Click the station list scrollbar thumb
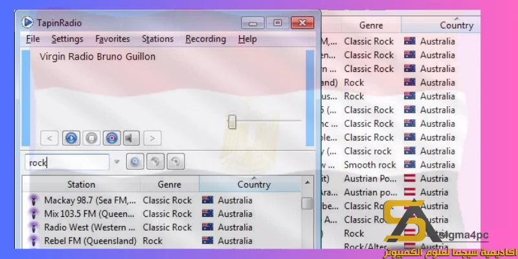 [x=307, y=203]
